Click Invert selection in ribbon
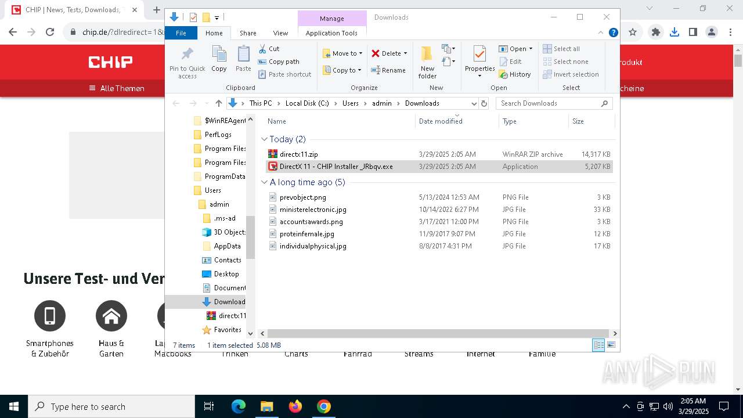 point(571,74)
